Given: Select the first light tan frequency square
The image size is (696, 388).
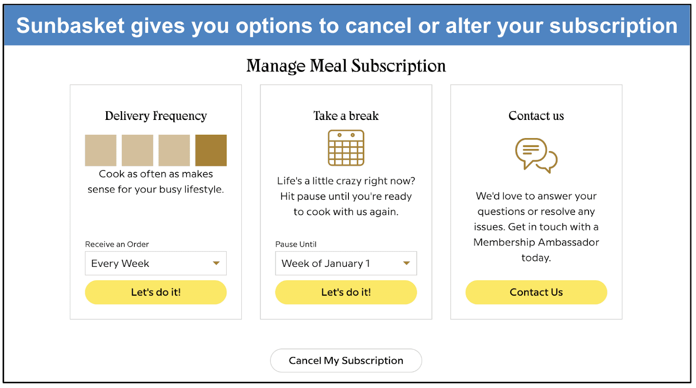Looking at the screenshot, I should pyautogui.click(x=100, y=150).
